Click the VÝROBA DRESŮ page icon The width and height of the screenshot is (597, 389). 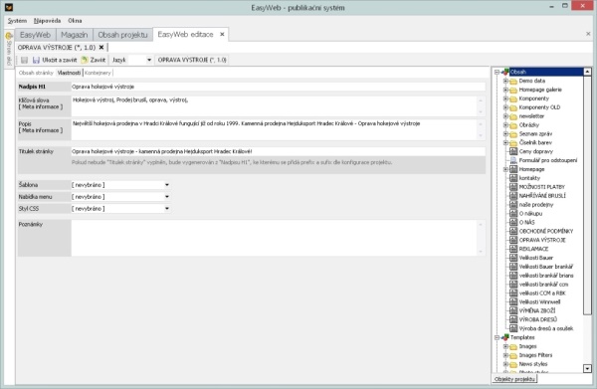(x=513, y=319)
